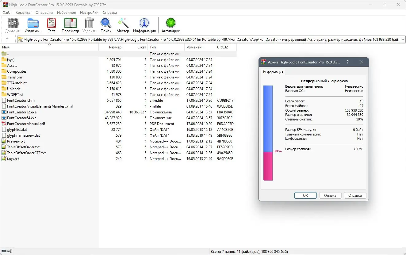Open the Просмотр (View) toolbar tool

point(70,23)
